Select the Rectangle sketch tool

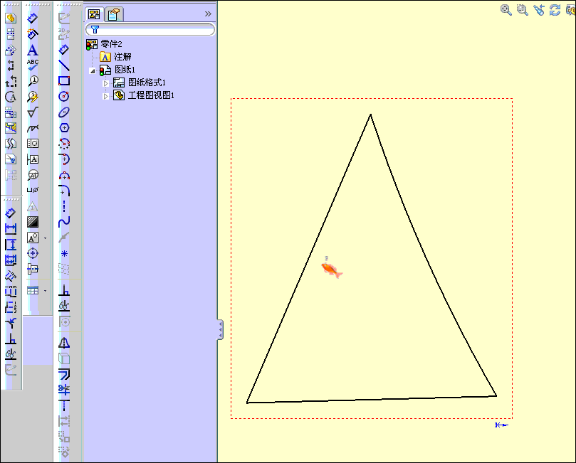64,80
